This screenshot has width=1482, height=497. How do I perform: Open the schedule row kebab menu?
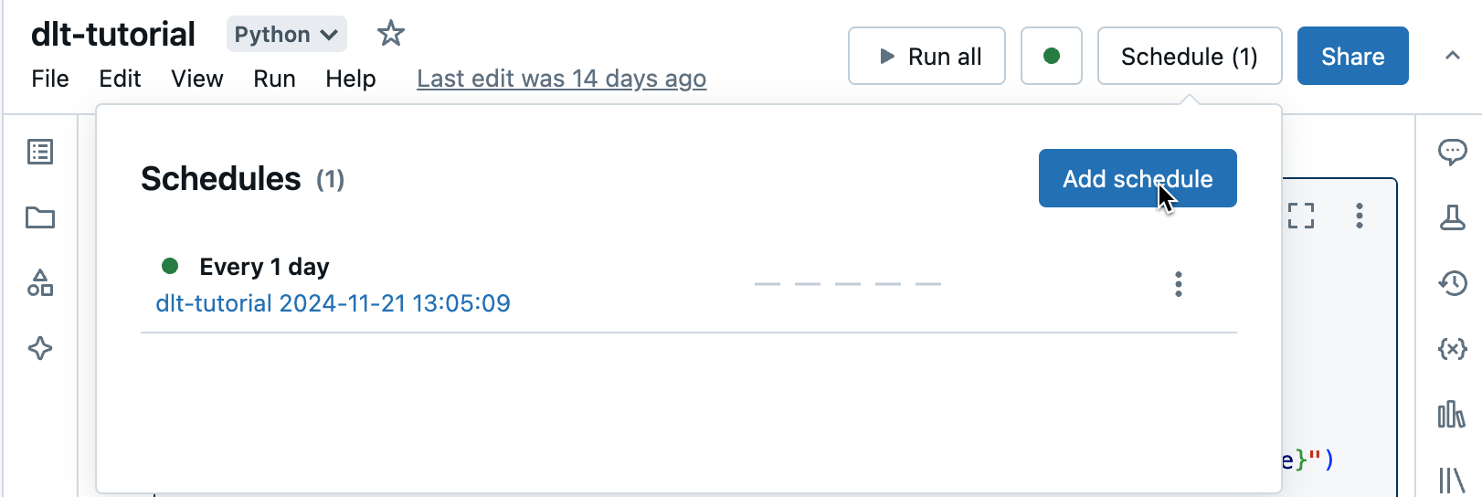coord(1178,284)
